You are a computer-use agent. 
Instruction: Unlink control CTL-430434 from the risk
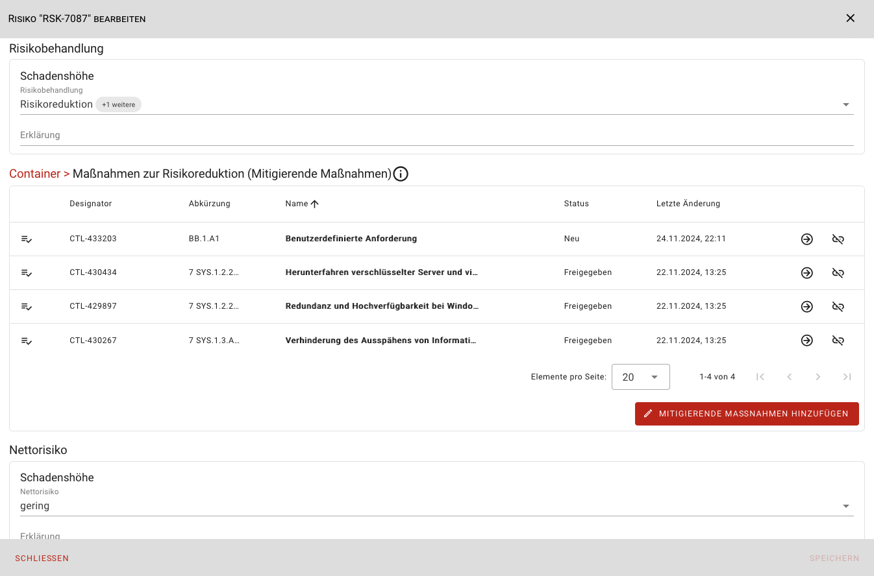coord(838,273)
